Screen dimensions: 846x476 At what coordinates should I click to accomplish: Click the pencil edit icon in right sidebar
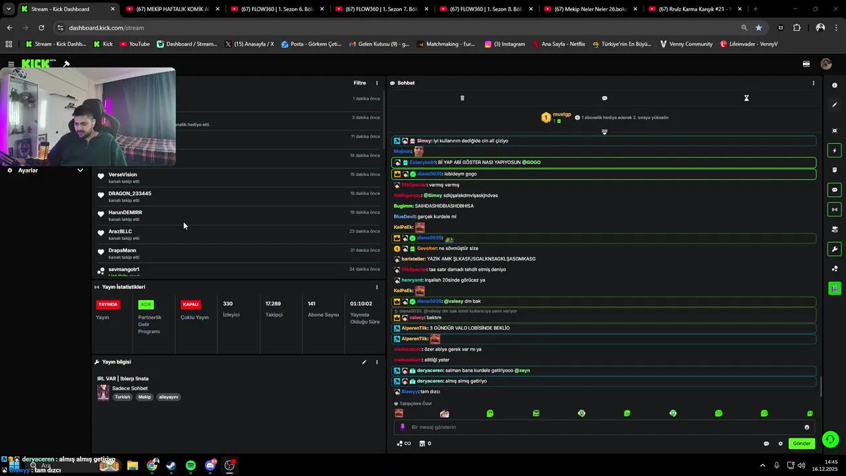click(835, 105)
